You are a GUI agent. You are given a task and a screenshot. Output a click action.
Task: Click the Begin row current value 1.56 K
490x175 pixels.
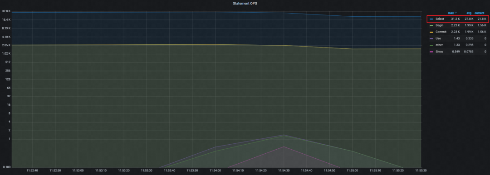[482, 25]
